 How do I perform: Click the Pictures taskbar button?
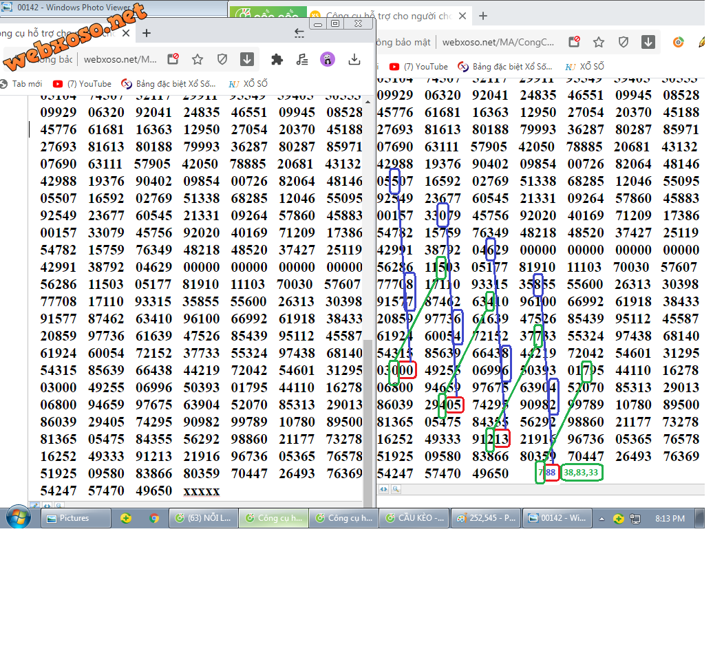[x=76, y=518]
